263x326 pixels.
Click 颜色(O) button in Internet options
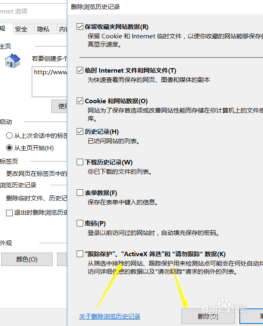(27, 259)
